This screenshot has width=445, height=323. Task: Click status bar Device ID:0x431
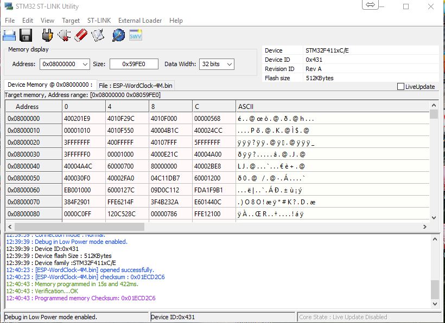tap(173, 317)
